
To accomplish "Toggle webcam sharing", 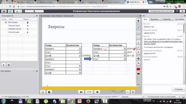I will (17, 11).
